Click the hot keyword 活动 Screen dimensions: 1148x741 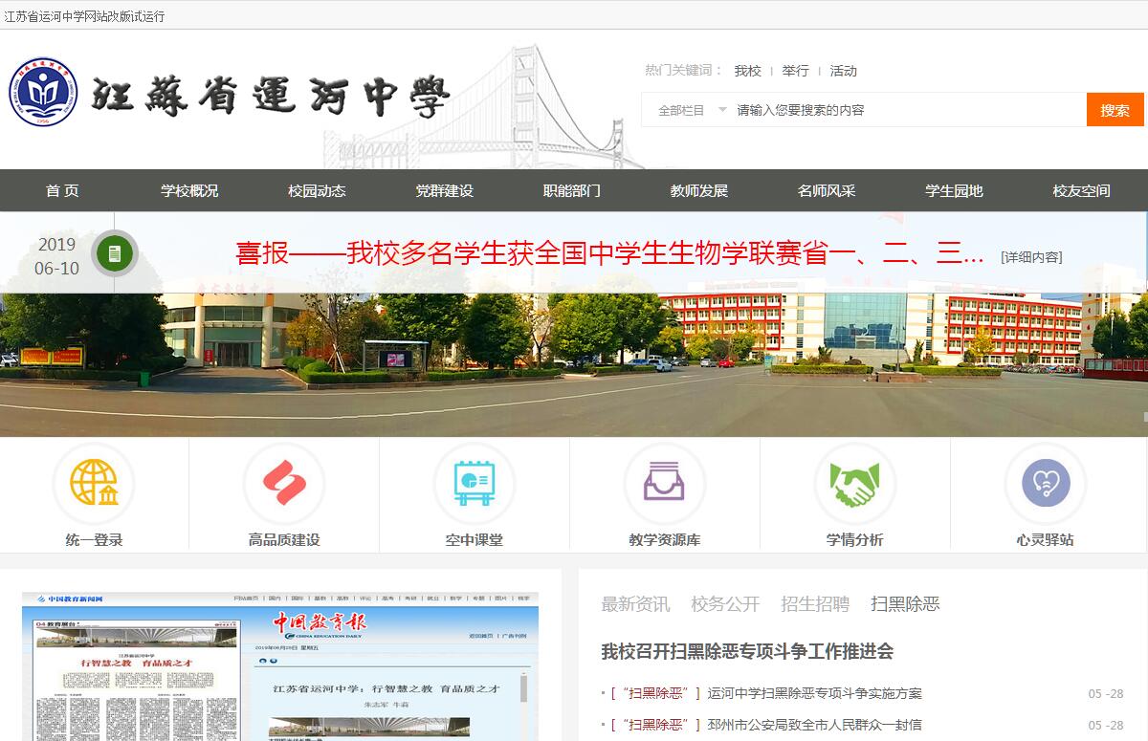click(x=843, y=71)
